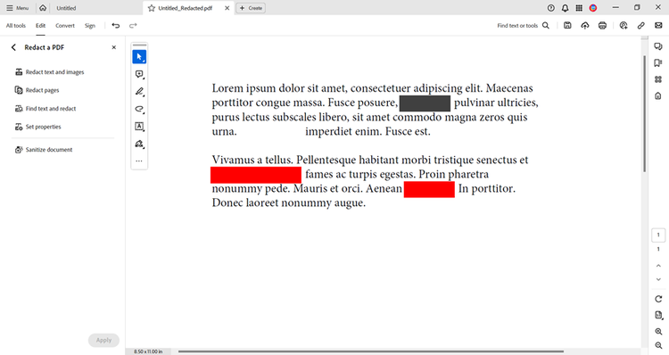The height and width of the screenshot is (355, 669).
Task: Click the vertical document scrollbar
Action: coord(644,113)
